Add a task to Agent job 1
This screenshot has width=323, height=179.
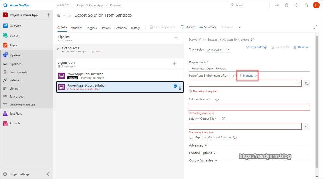pos(174,64)
